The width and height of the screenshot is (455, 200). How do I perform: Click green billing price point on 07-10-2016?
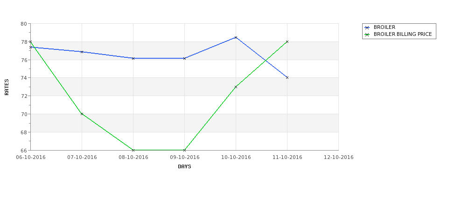pos(82,114)
